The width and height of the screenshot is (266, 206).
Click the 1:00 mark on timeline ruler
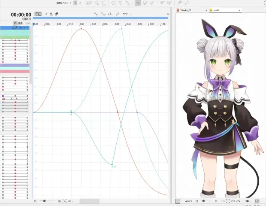[151, 24]
